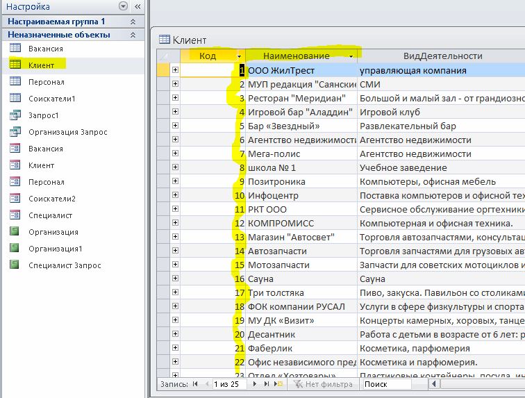Open the Вакансия table icon
This screenshot has width=525, height=398.
pyautogui.click(x=15, y=48)
